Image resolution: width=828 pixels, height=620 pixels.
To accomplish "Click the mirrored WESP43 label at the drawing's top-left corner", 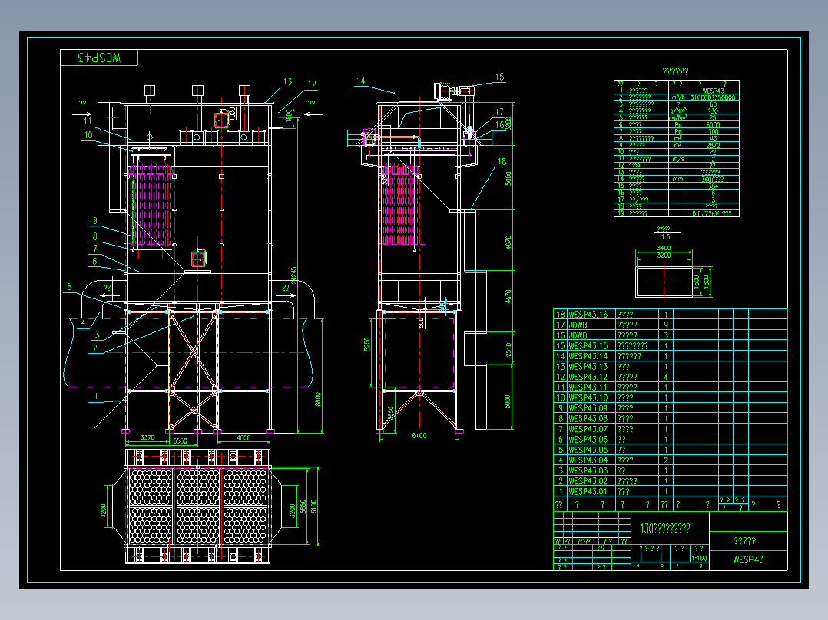I will [99, 58].
